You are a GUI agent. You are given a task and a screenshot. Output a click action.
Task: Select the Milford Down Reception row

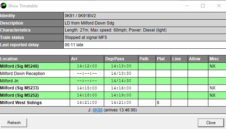click(113, 74)
